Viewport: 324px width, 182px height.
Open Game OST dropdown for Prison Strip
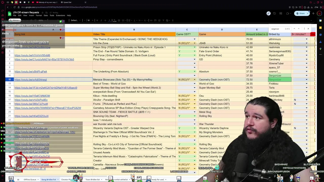194,47
